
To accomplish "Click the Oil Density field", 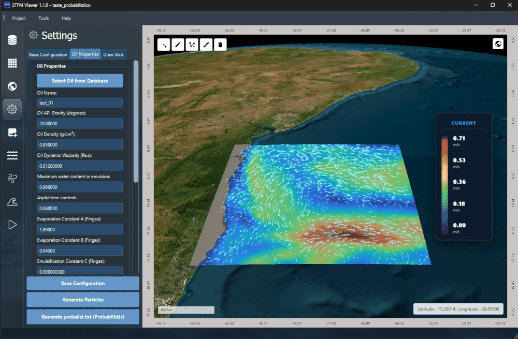I will tap(80, 144).
